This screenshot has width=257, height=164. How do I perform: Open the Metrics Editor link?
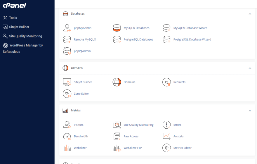[183, 148]
